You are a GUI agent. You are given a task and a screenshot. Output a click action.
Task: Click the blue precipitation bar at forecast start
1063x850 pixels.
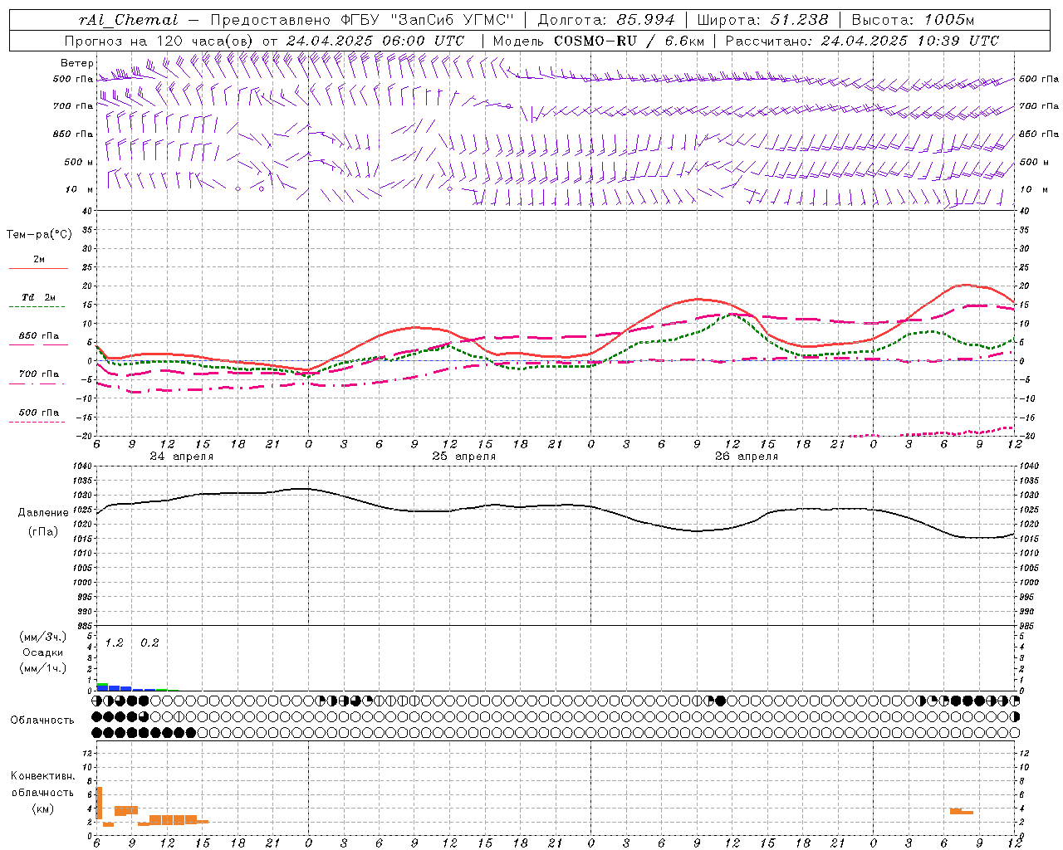point(102,687)
